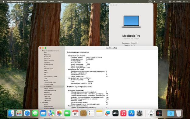
Task: Select Контролер in the sidebar
Action: (48, 95)
